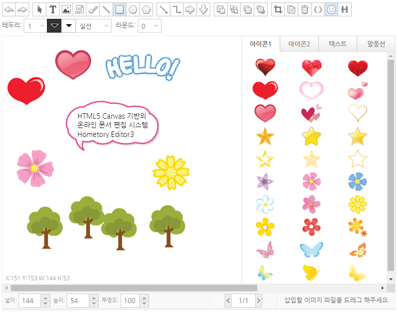Select the glitter gold star icon
398x312 pixels.
point(312,159)
